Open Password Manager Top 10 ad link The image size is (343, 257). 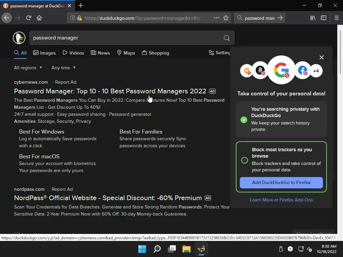click(x=110, y=91)
